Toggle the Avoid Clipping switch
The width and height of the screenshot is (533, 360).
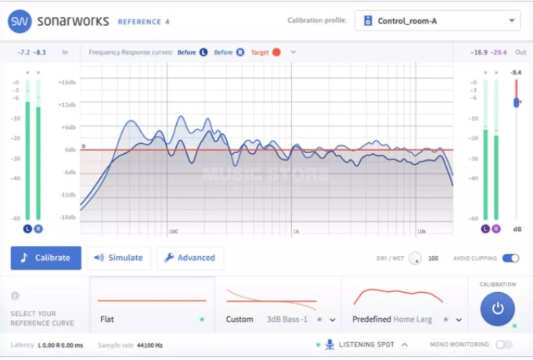pos(511,258)
